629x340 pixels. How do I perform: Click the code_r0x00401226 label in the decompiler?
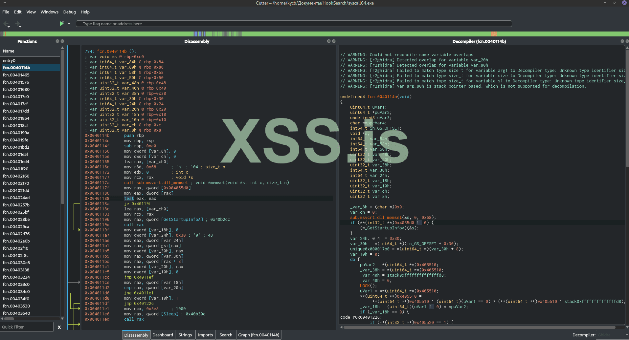[x=361, y=317]
